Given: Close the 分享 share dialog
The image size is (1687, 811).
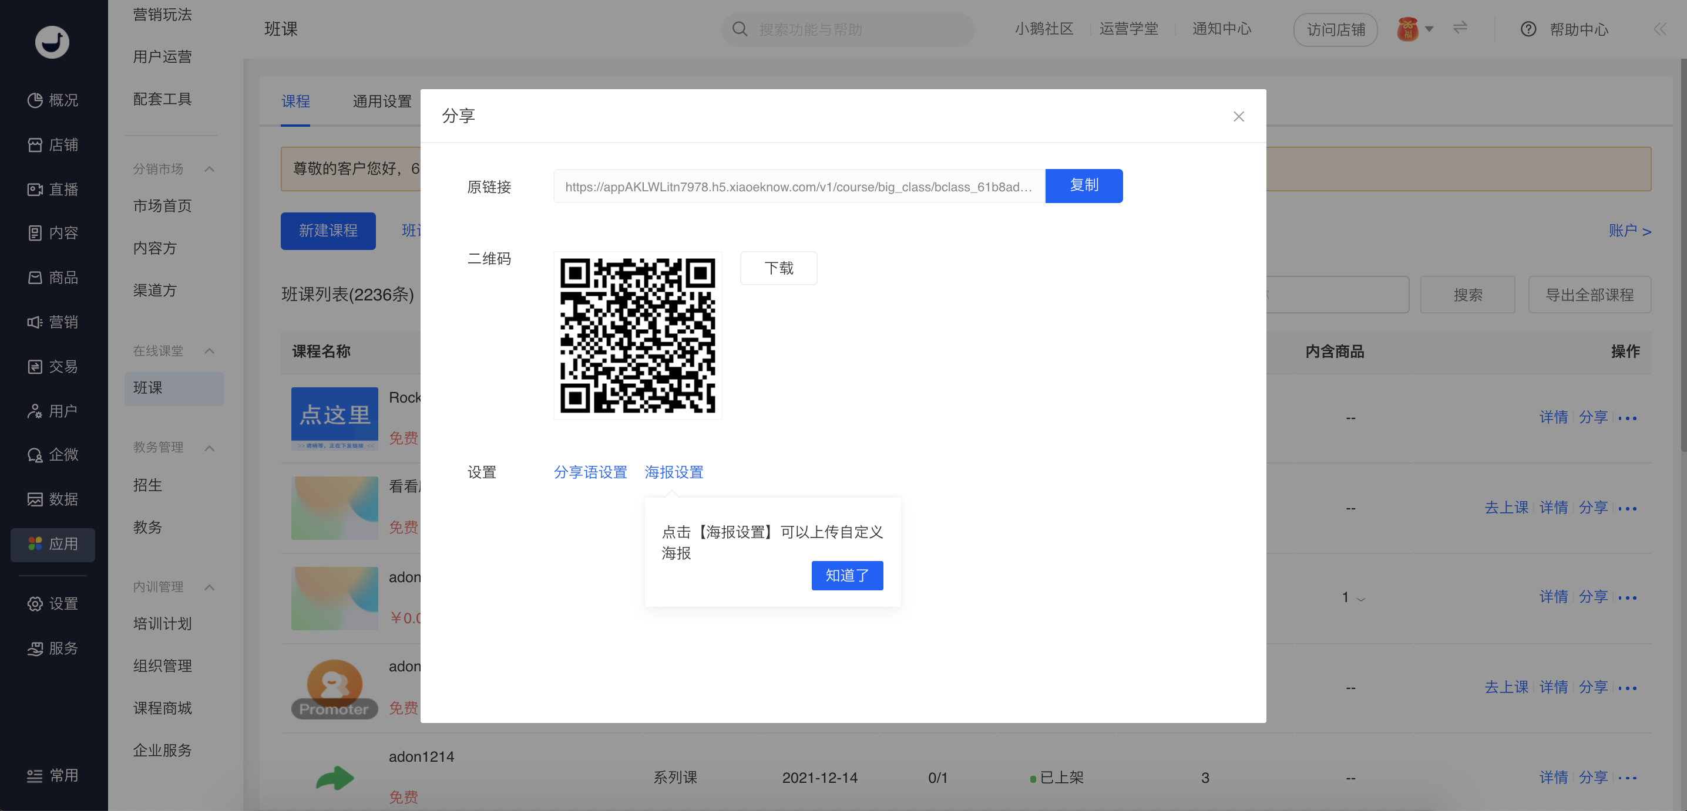Looking at the screenshot, I should [x=1238, y=116].
